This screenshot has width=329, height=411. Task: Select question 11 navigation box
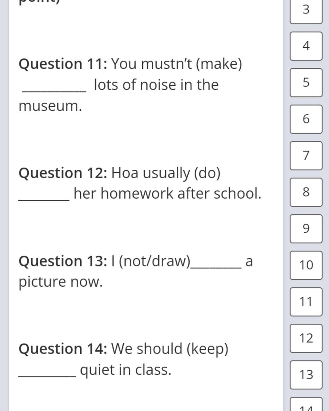tap(306, 302)
